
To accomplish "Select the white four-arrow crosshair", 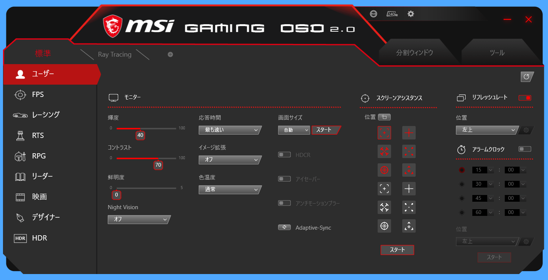I will (x=384, y=207).
